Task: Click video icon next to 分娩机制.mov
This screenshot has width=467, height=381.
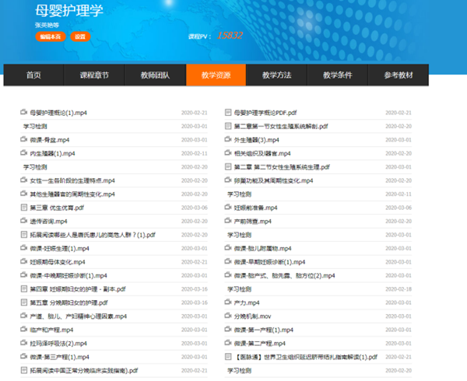Action: (x=229, y=316)
